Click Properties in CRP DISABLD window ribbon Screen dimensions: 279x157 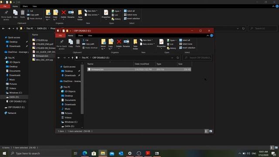pos(161,44)
